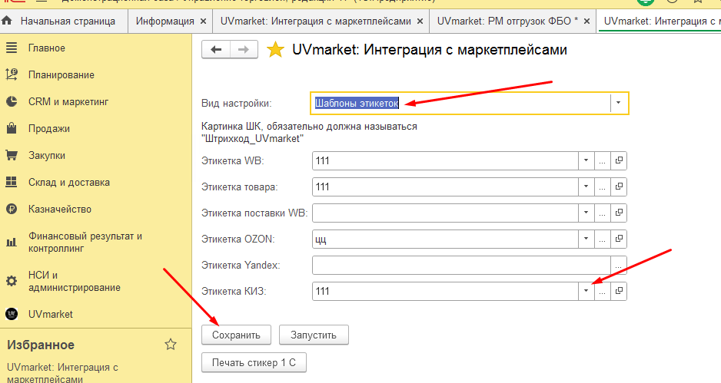Expand the Этикетка товара dropdown arrow
This screenshot has height=383, width=721.
click(x=586, y=187)
